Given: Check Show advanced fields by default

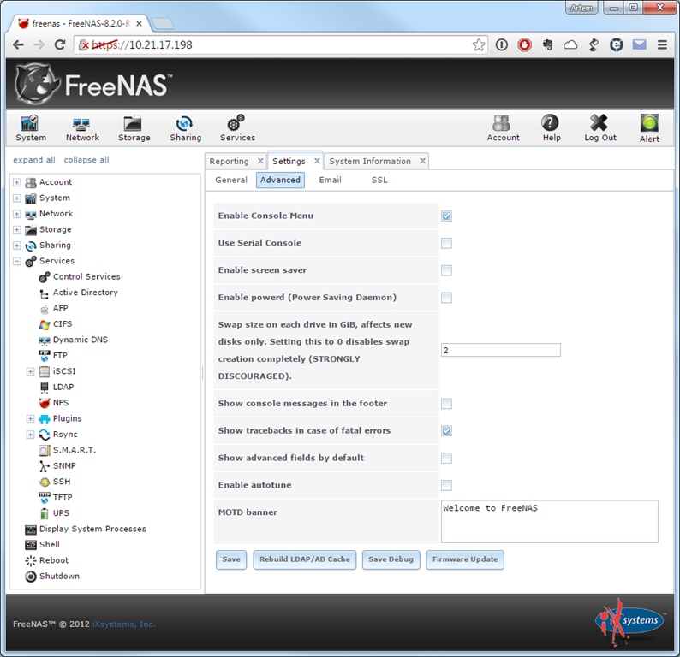Looking at the screenshot, I should (x=446, y=459).
